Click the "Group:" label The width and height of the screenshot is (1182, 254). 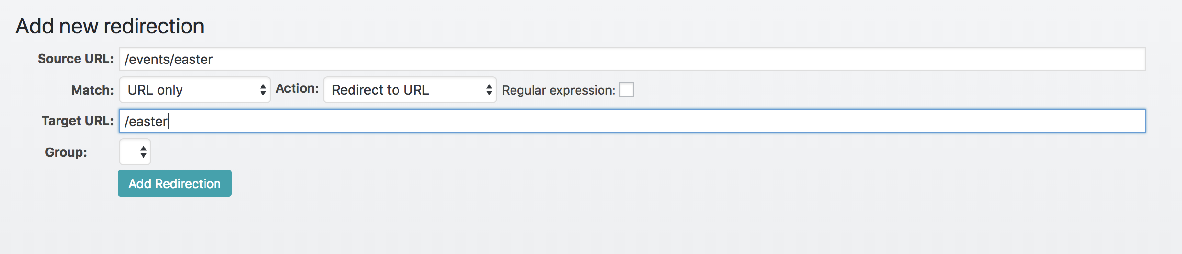coord(66,152)
